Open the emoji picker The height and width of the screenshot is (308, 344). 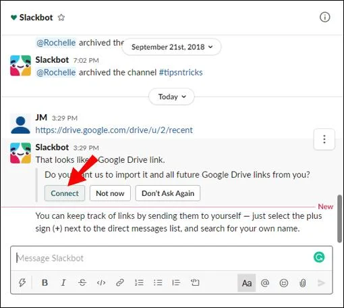point(284,283)
